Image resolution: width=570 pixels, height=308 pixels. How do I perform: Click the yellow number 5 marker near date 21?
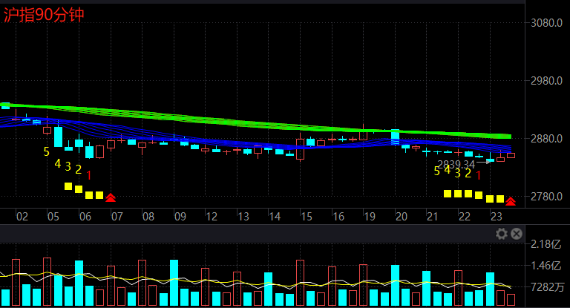pyautogui.click(x=436, y=171)
